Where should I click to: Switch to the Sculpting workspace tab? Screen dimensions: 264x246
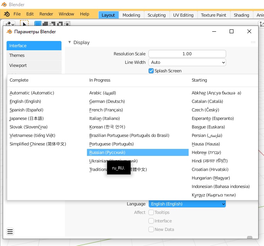tap(157, 15)
